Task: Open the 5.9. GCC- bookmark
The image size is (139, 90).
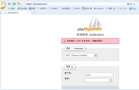Action: tap(122, 8)
